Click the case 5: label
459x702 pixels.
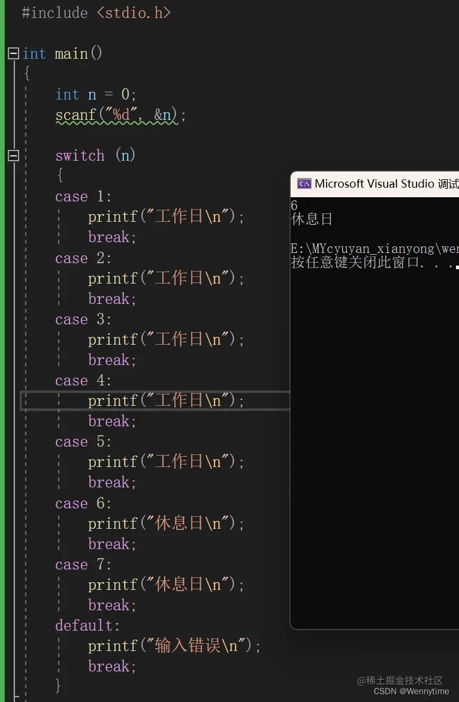click(x=83, y=442)
